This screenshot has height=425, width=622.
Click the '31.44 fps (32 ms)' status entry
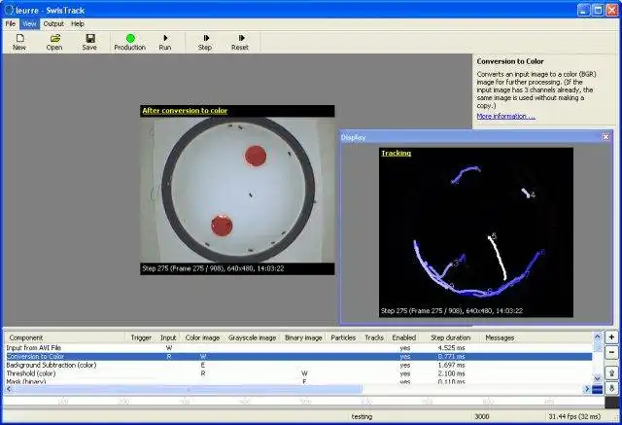click(x=574, y=416)
